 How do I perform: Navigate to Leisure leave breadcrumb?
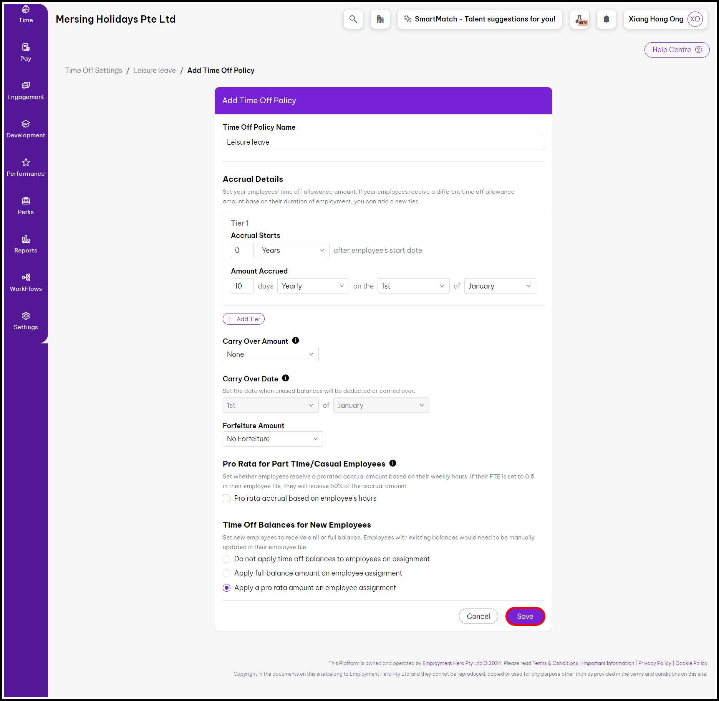154,70
